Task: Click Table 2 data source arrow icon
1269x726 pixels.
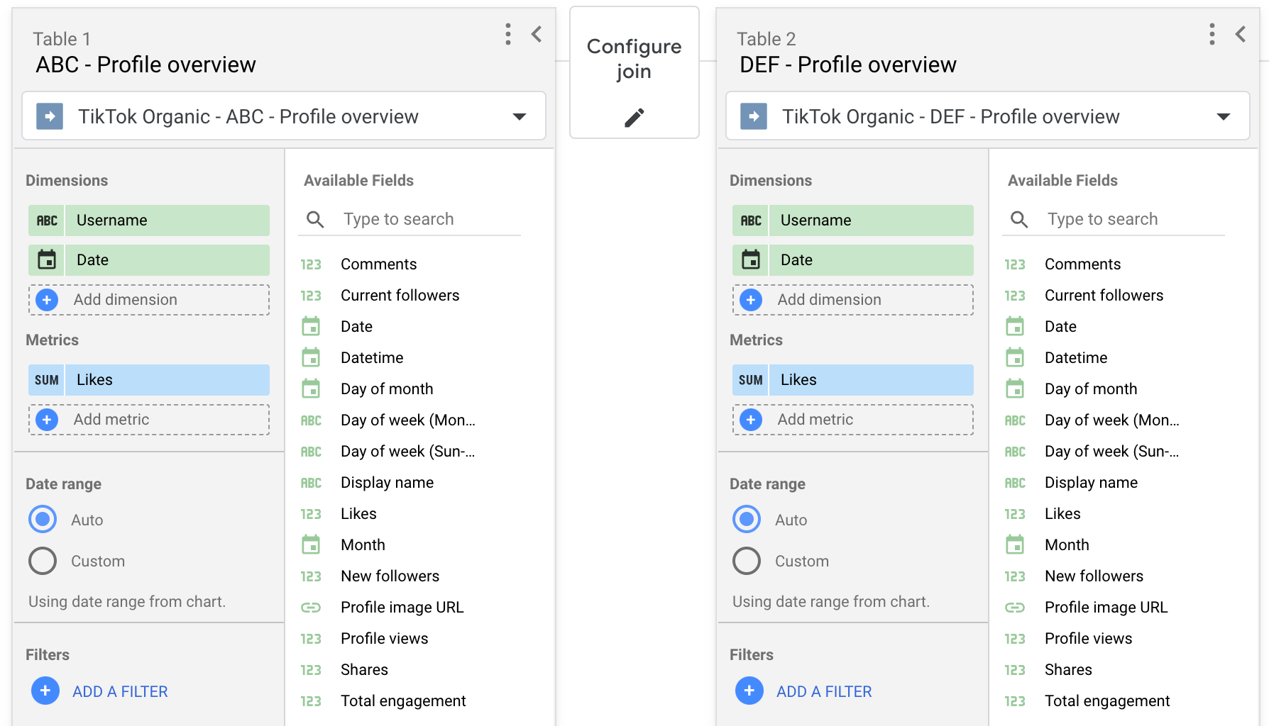Action: pos(754,116)
